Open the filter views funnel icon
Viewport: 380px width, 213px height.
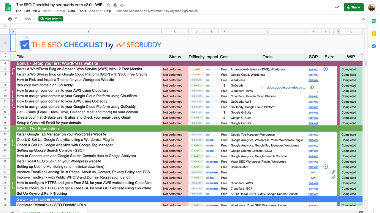click(x=16, y=19)
